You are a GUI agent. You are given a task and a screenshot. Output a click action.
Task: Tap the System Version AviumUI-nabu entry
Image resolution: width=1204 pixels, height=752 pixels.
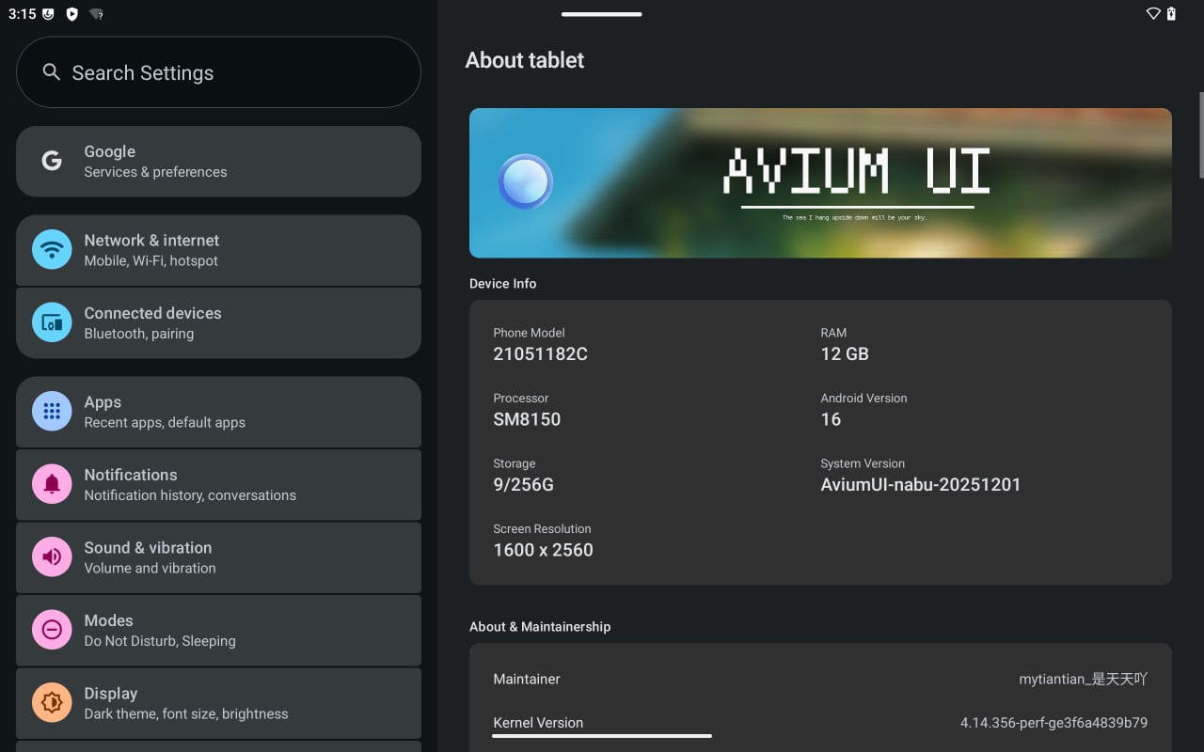[x=920, y=476]
